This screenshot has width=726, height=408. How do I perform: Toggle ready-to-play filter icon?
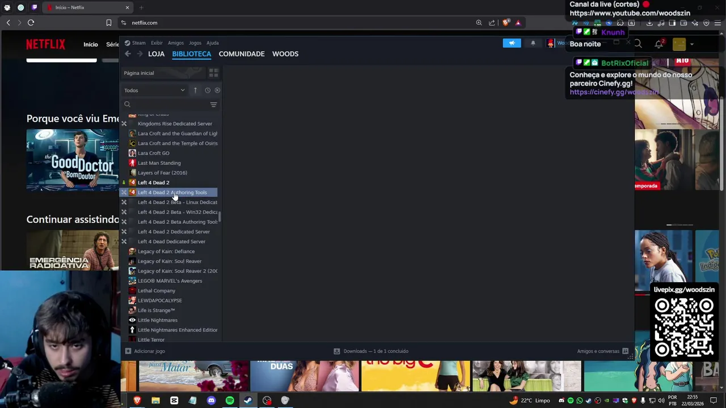tap(217, 90)
